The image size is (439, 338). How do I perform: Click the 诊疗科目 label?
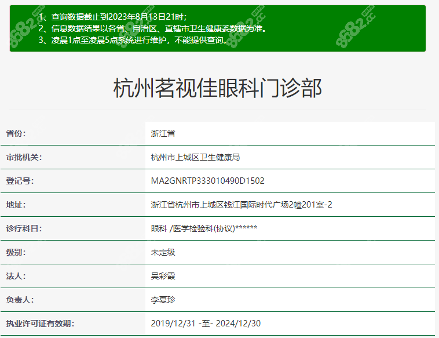tap(24, 228)
